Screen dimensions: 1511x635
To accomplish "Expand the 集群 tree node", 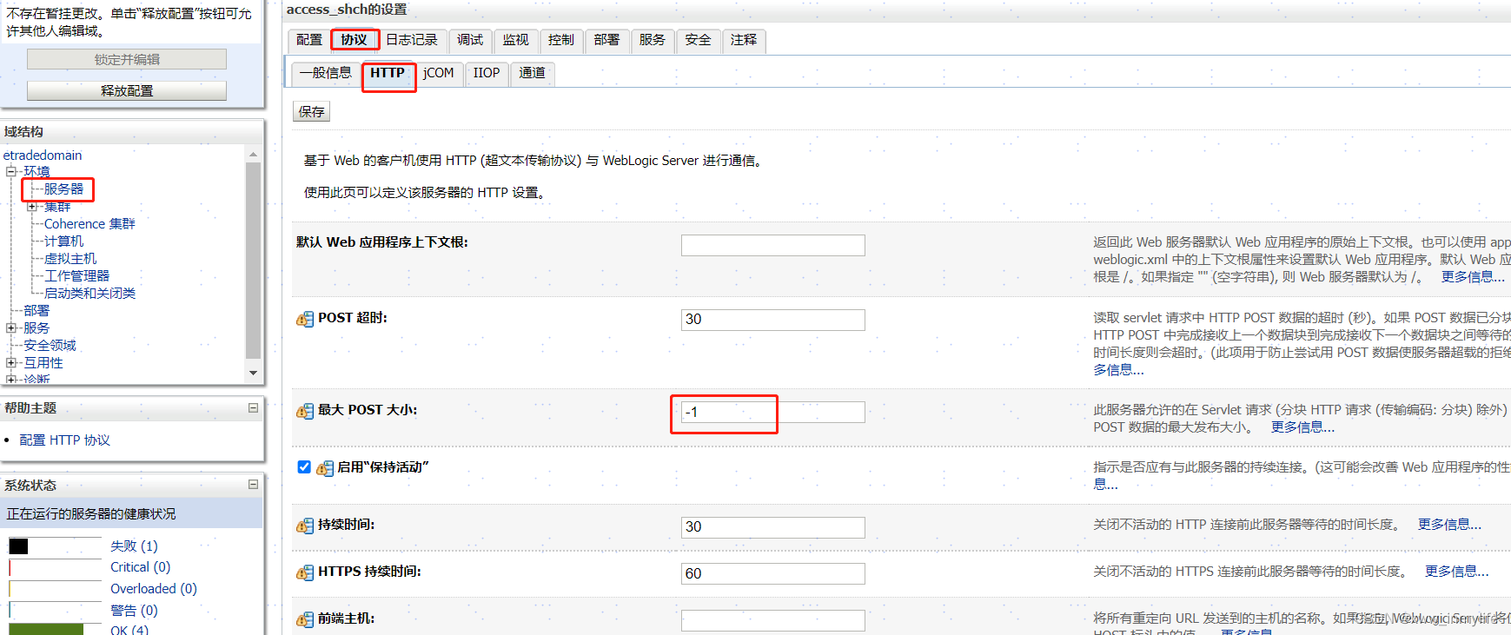I will click(31, 206).
